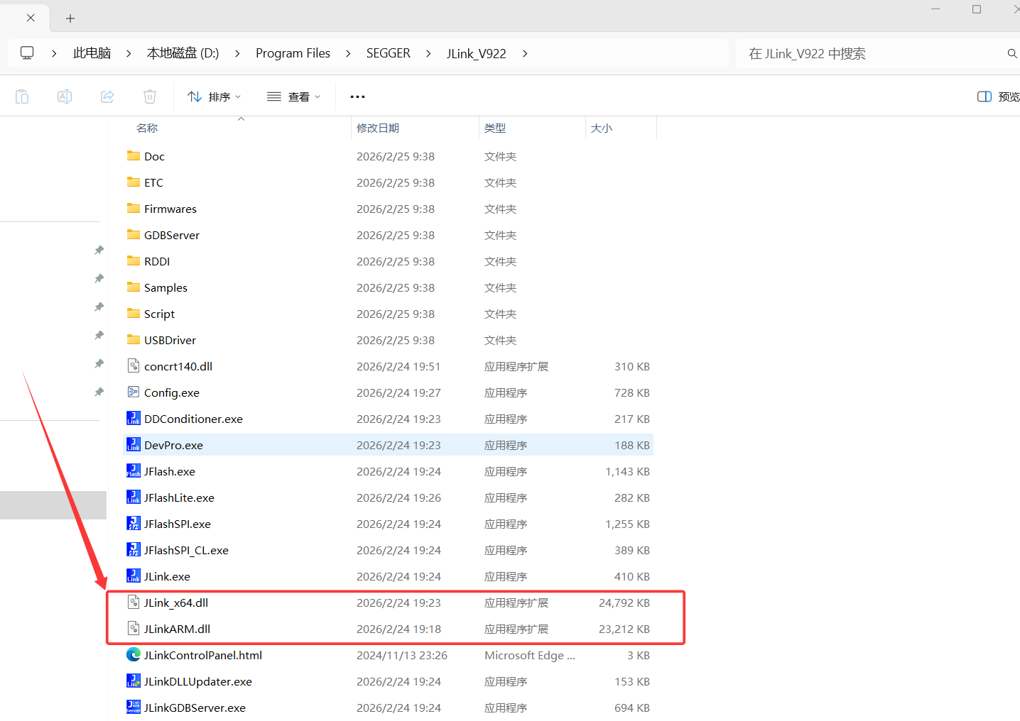
Task: Click the date 2026/2/24 19:27
Action: 398,392
